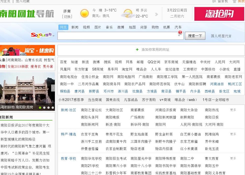The width and height of the screenshot is (245, 175).
Task: Select the third slideshow dot
Action: (x=48, y=107)
